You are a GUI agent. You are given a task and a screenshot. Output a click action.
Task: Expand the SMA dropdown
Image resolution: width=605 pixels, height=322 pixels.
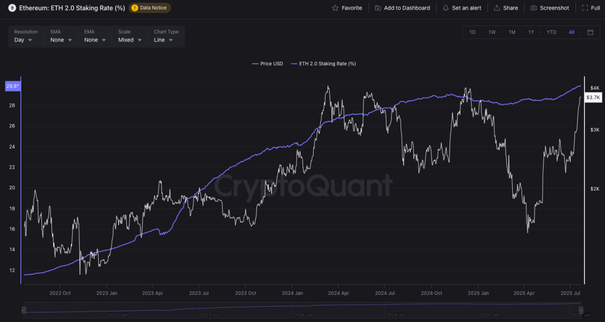(x=61, y=40)
